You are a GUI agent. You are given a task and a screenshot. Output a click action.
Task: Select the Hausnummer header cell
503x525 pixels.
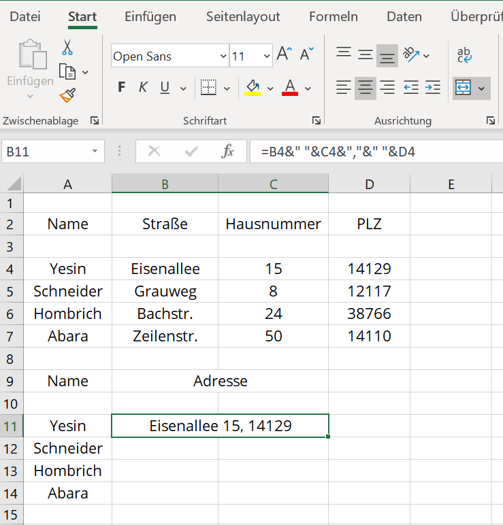pyautogui.click(x=273, y=224)
